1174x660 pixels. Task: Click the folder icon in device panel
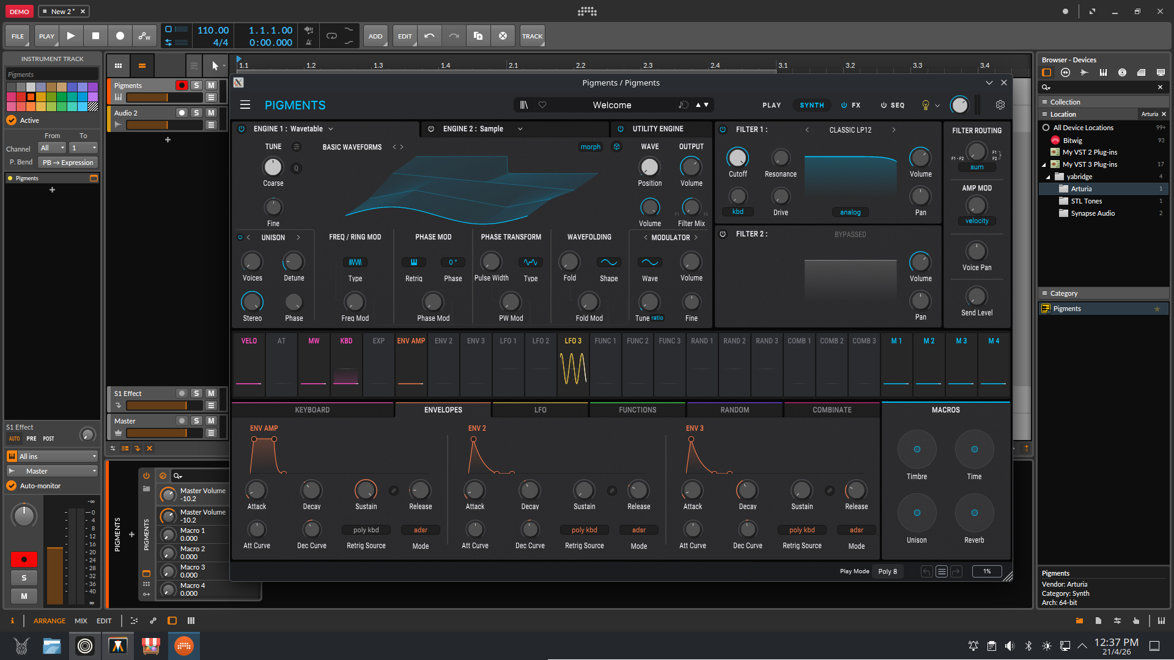(146, 489)
